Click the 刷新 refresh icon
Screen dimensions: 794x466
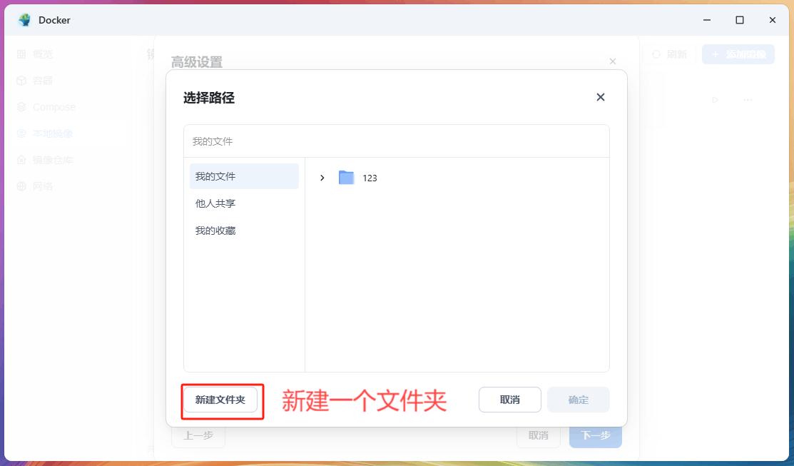656,54
